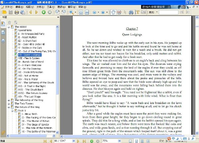Select the magnifier zoom tool

71,12
